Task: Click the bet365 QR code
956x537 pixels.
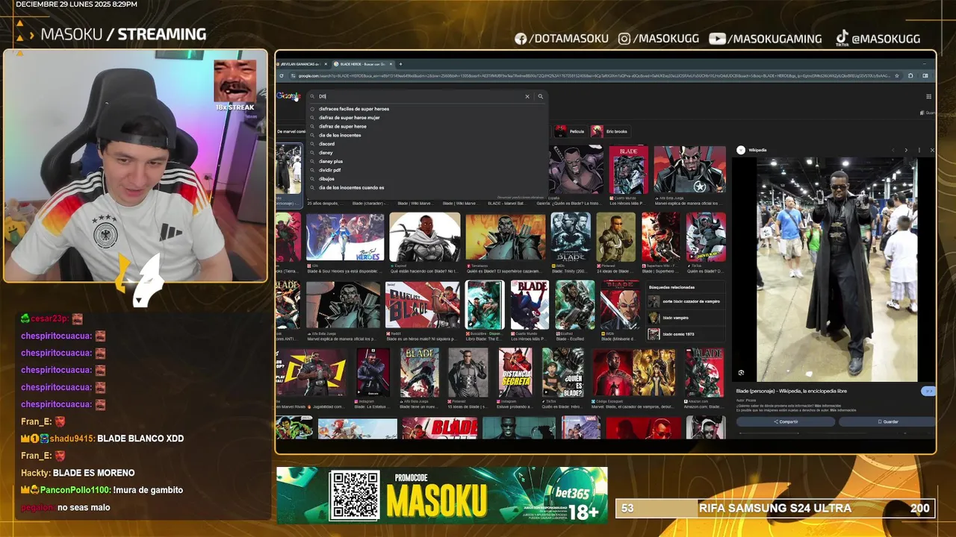Action: click(x=355, y=495)
